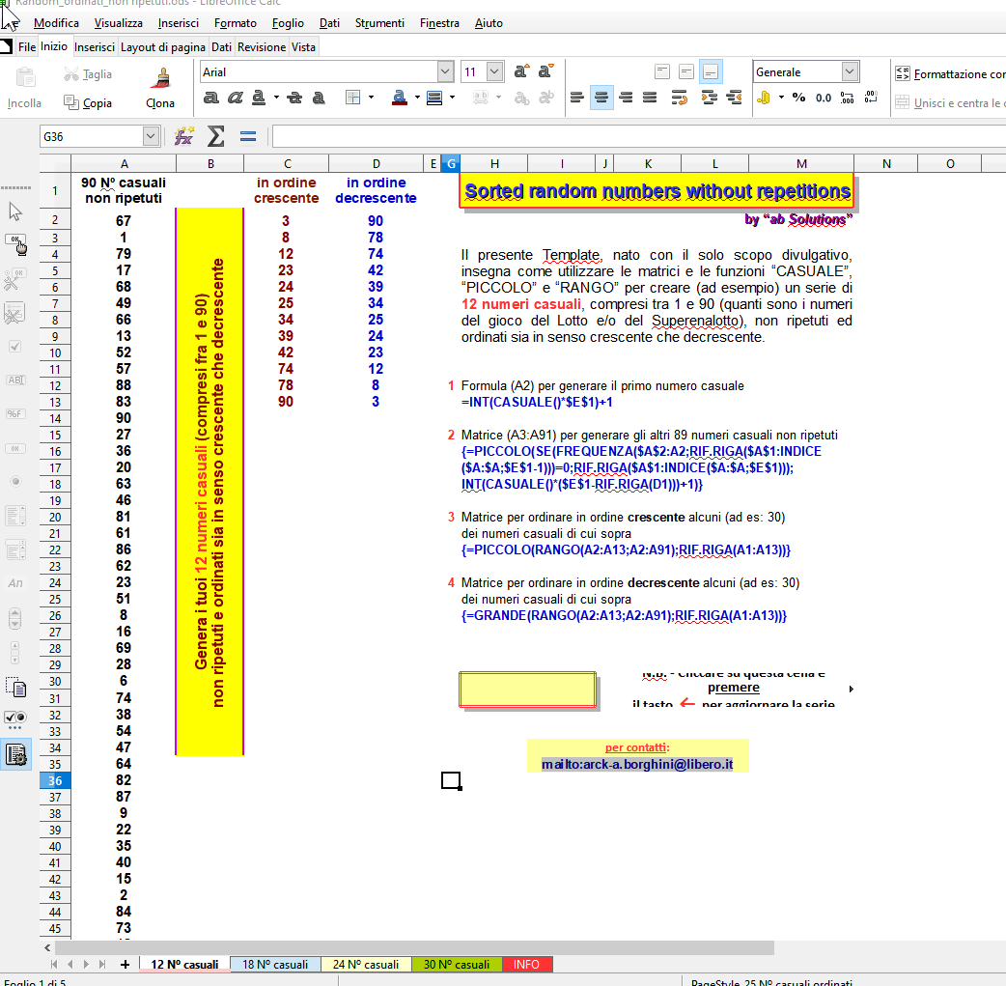
Task: Open borders dropdown arrow
Action: click(x=372, y=98)
